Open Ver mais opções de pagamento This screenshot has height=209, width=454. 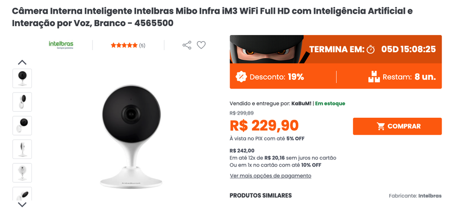pos(270,176)
